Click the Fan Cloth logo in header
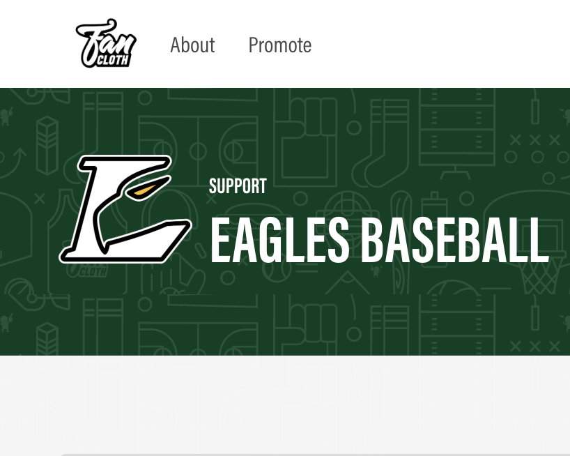Image resolution: width=570 pixels, height=456 pixels. (x=106, y=43)
